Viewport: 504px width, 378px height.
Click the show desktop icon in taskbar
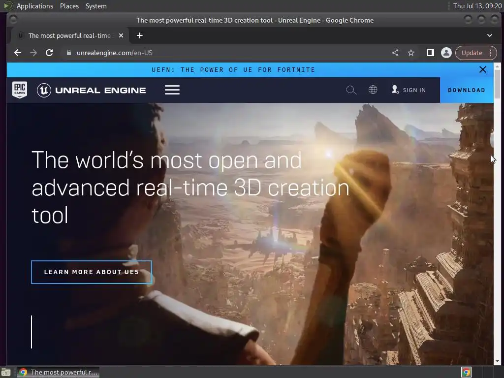tap(6, 372)
